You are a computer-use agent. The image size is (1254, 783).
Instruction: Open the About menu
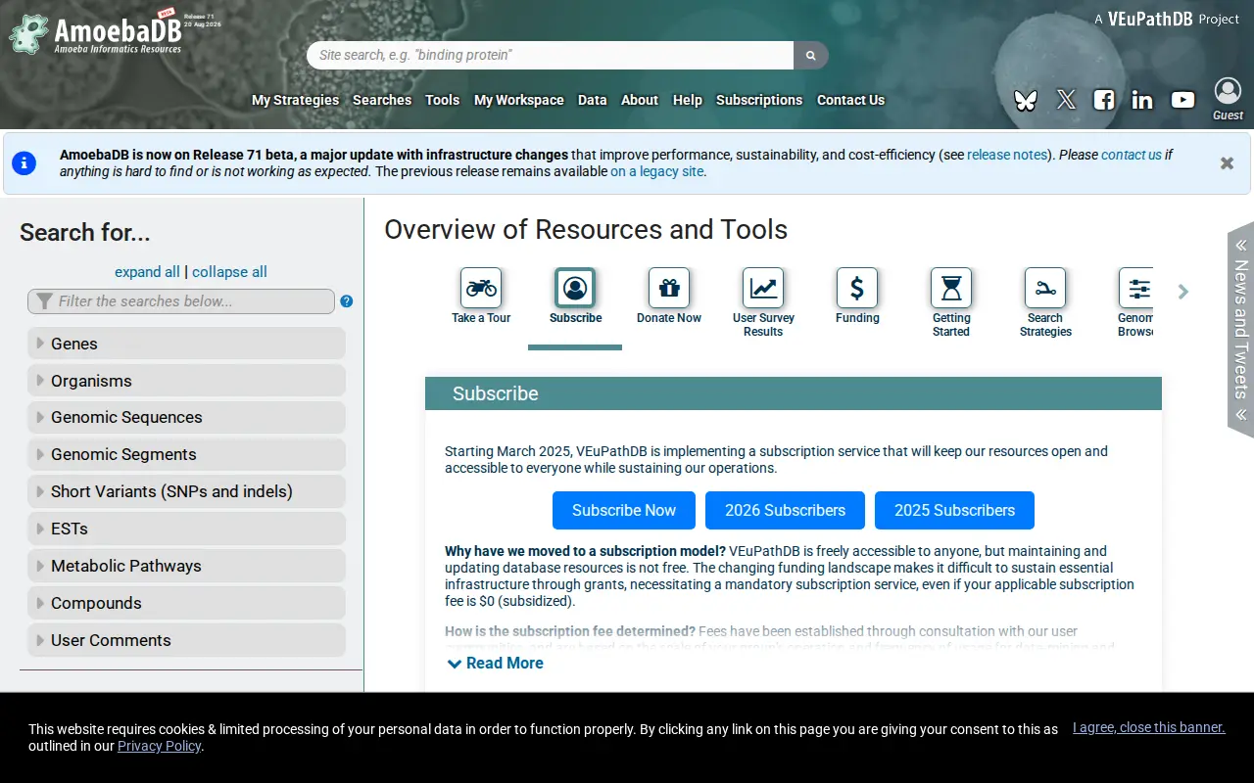coord(640,100)
